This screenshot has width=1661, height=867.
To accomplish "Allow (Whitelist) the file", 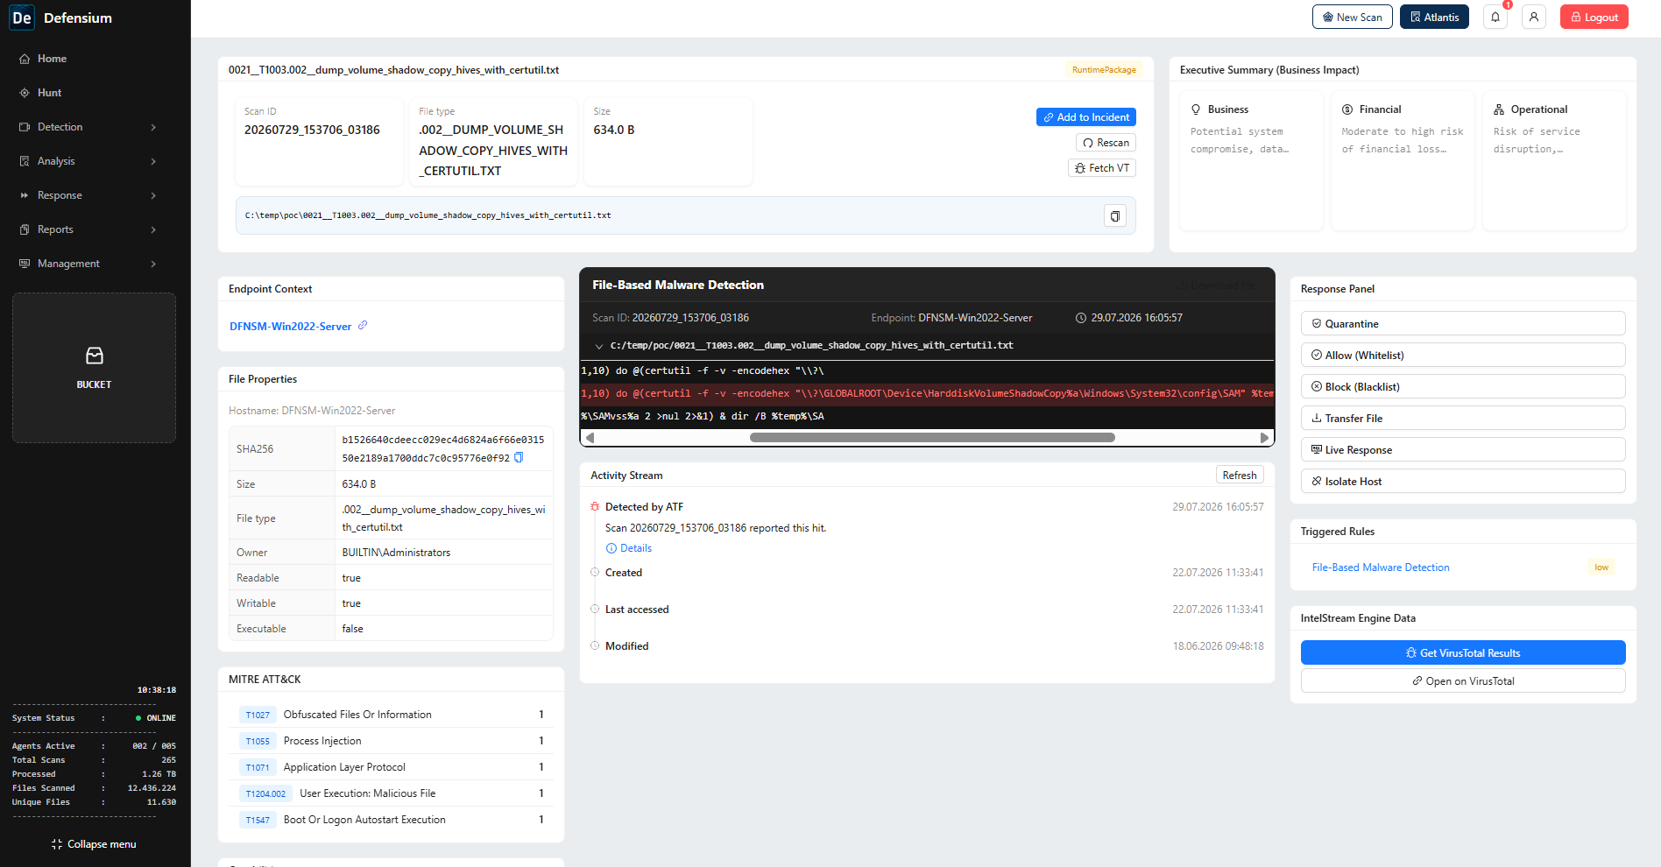I will pos(1462,356).
